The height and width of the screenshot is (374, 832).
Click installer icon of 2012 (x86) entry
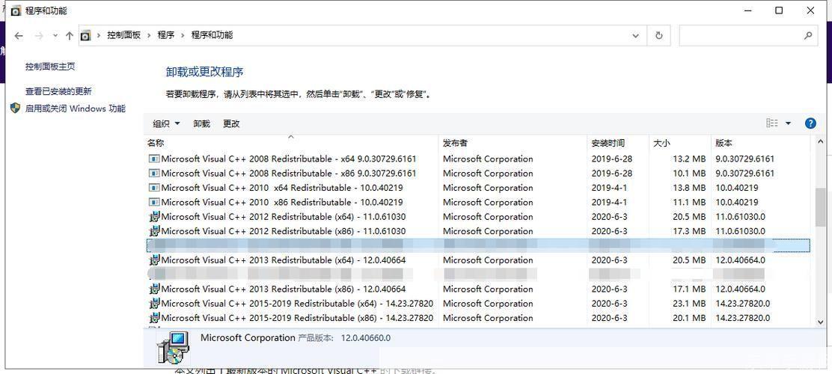(154, 231)
